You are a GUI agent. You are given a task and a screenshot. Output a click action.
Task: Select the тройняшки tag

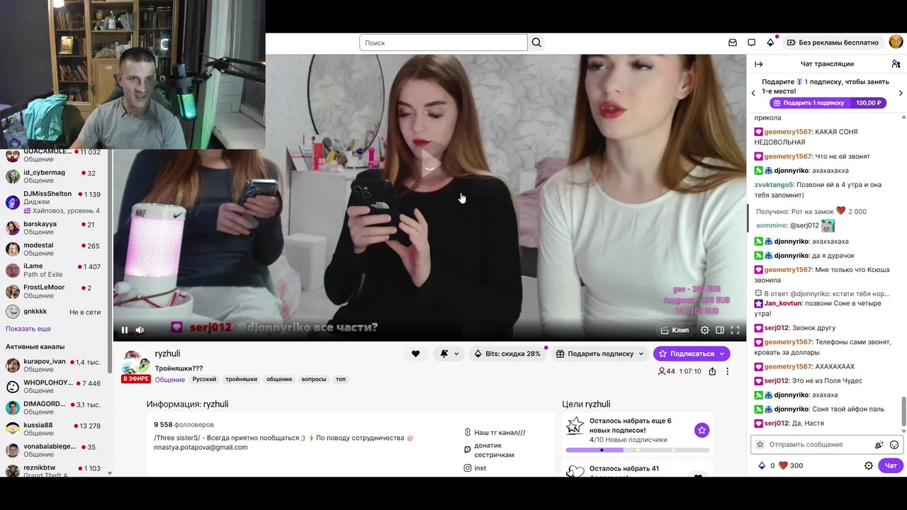click(x=241, y=380)
